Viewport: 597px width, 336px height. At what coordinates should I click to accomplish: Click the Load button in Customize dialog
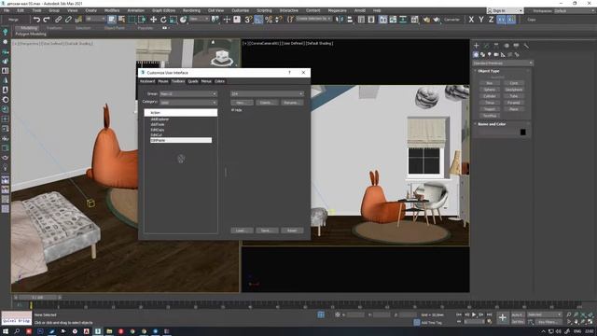coord(242,231)
